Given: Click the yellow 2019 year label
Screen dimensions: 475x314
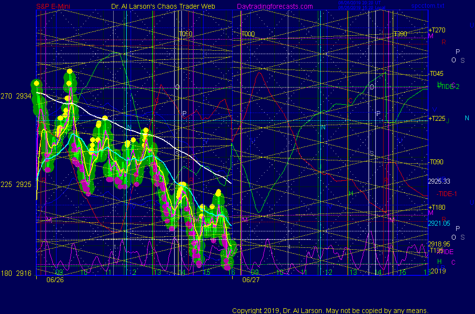Looking at the screenshot, I should tap(438, 271).
